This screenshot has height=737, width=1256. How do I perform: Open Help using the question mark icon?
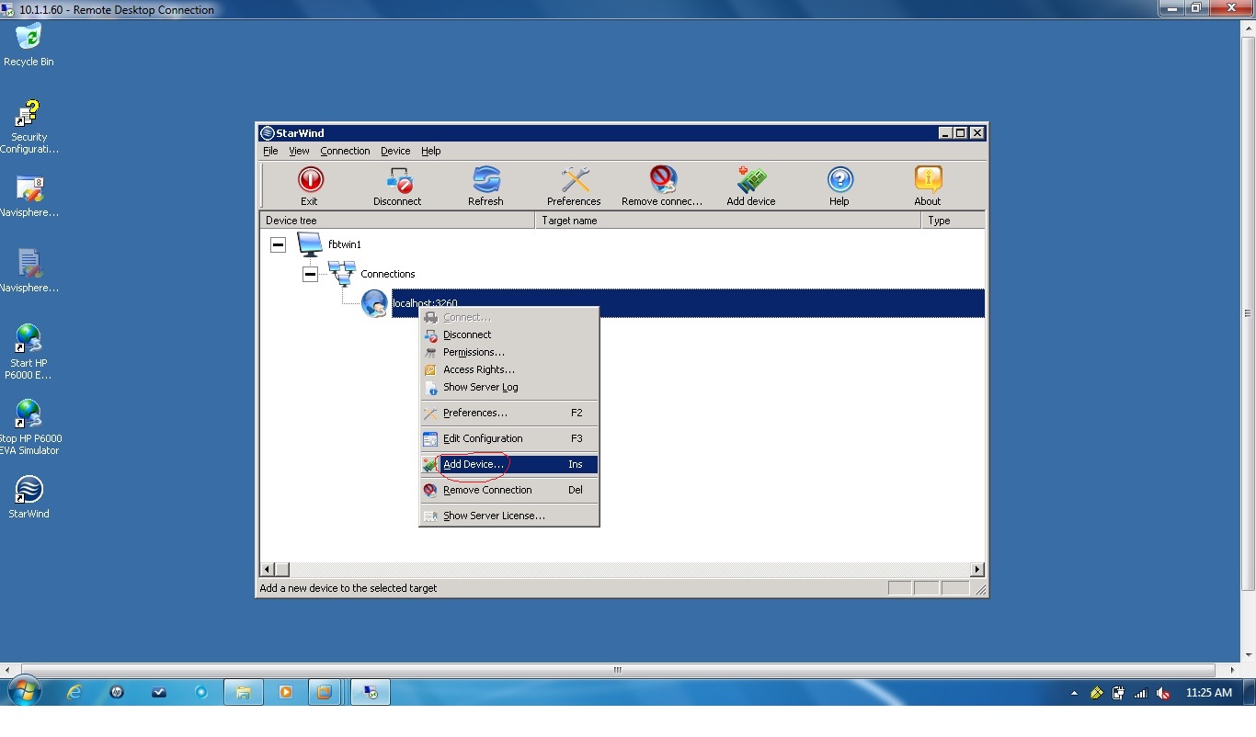[x=839, y=184]
